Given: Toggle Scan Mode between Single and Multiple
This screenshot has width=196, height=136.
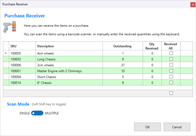Looking at the screenshot, I should click(37, 113).
